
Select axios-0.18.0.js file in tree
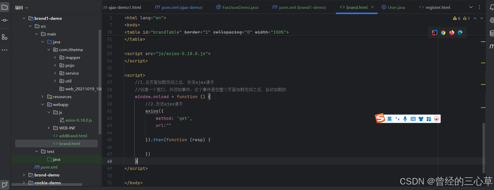tap(76, 120)
